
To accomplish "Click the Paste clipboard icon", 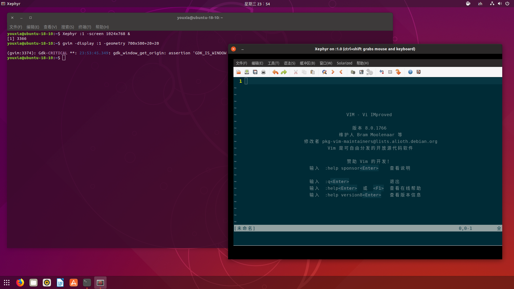I will [312, 72].
